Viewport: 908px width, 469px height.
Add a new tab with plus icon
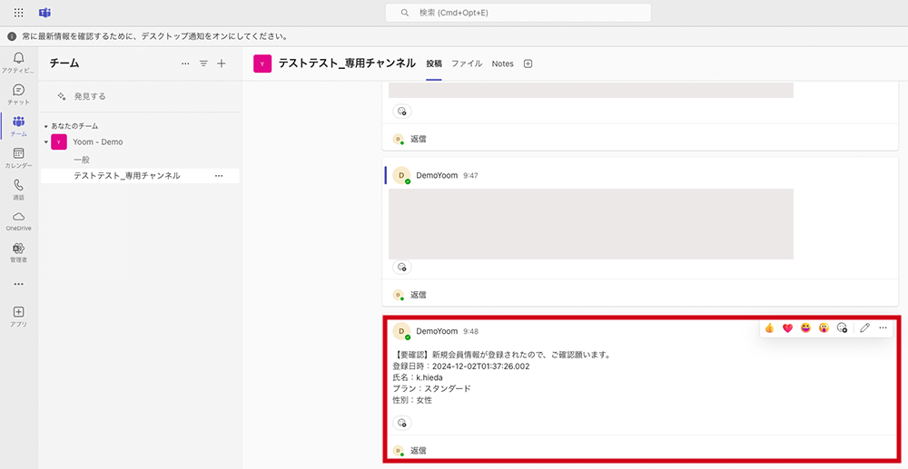tap(528, 64)
